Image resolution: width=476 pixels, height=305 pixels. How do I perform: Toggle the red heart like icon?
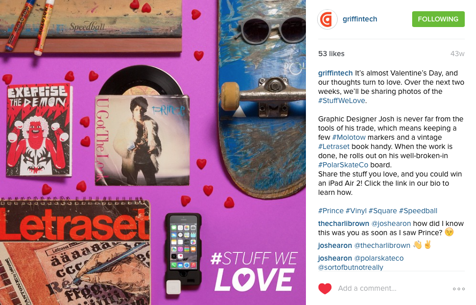coord(324,288)
